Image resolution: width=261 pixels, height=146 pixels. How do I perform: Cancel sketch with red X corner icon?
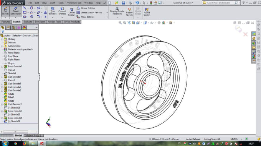click(245, 34)
